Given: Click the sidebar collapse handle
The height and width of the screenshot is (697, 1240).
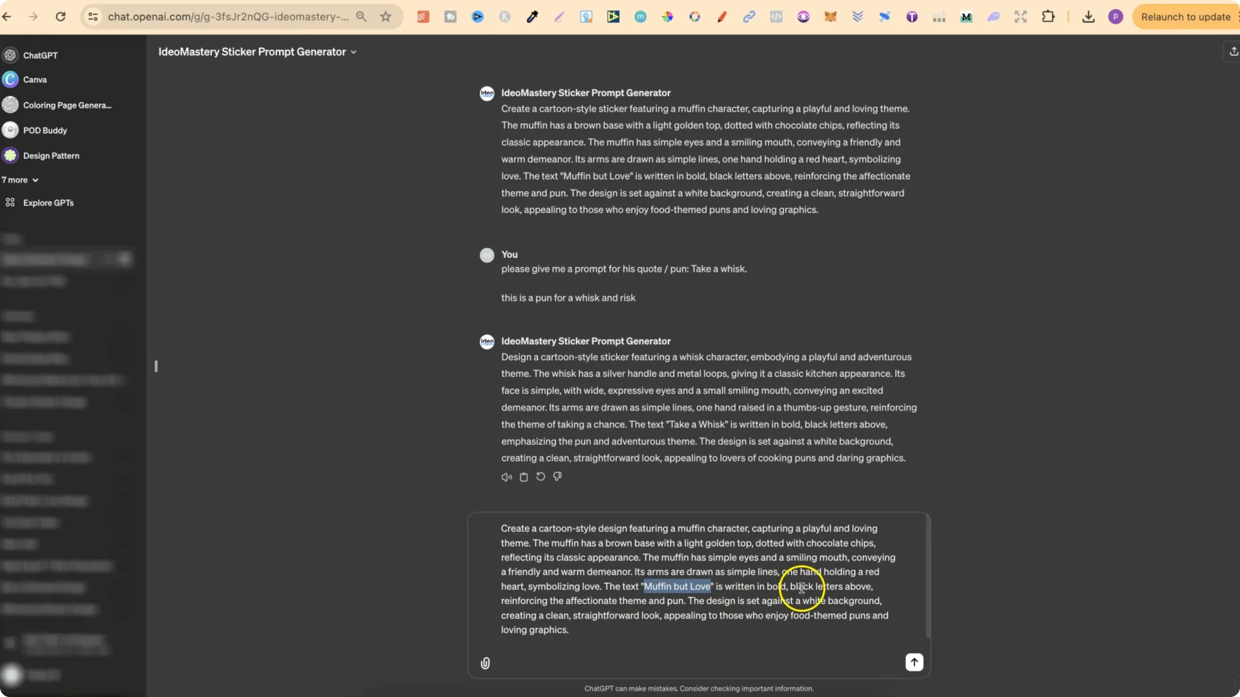Looking at the screenshot, I should pyautogui.click(x=156, y=366).
